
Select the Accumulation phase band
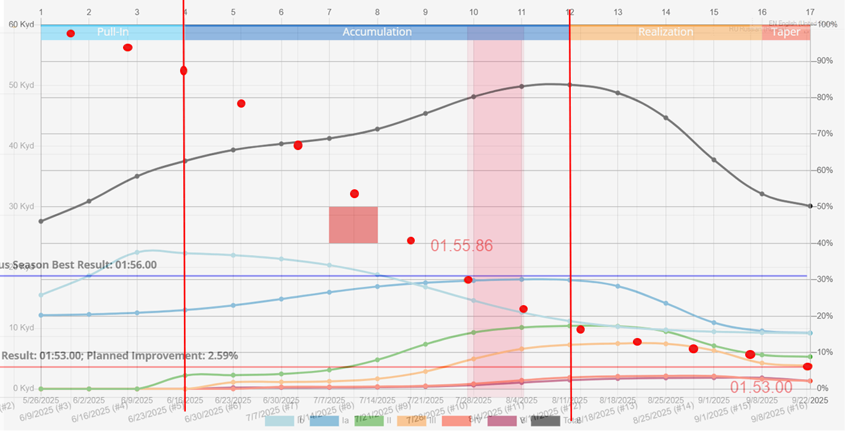coord(377,32)
